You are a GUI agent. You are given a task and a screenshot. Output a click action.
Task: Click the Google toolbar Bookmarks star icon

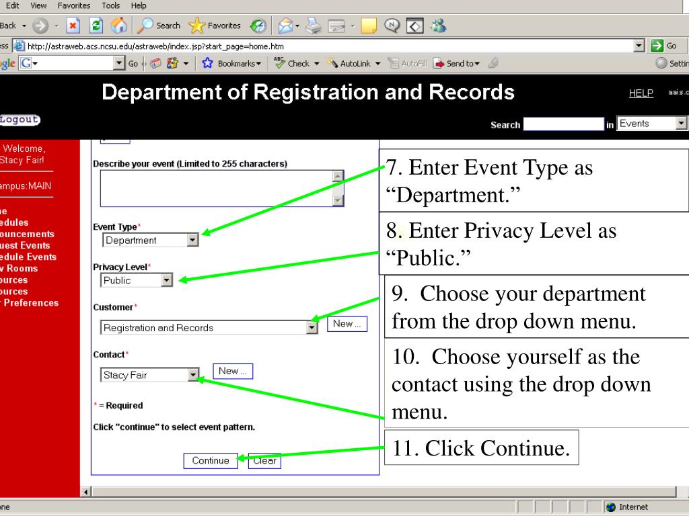207,63
